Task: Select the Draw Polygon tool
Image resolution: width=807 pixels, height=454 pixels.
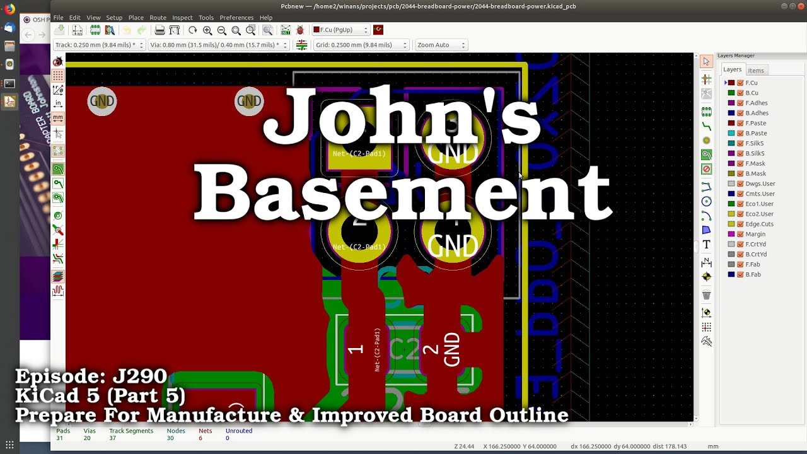Action: [x=706, y=230]
